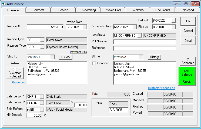The height and width of the screenshot is (129, 201).
Task: Expand the Salesperson 2 lookup
Action: click(x=42, y=103)
